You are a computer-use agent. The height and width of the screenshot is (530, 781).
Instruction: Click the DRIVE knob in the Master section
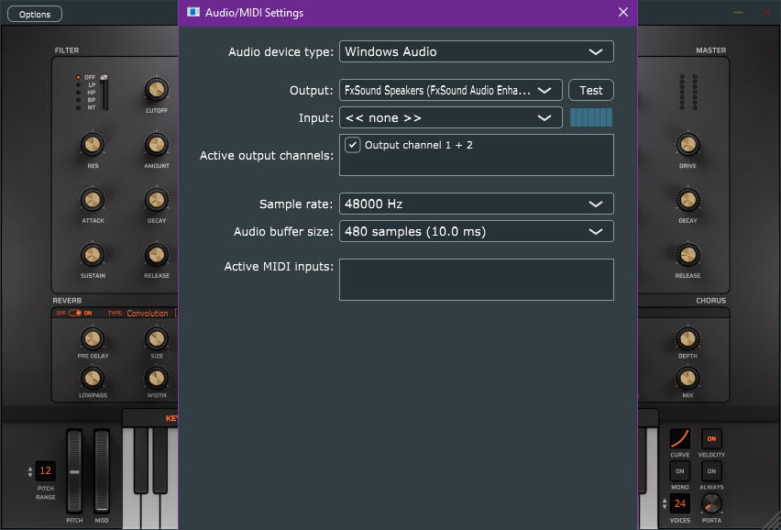click(x=687, y=145)
